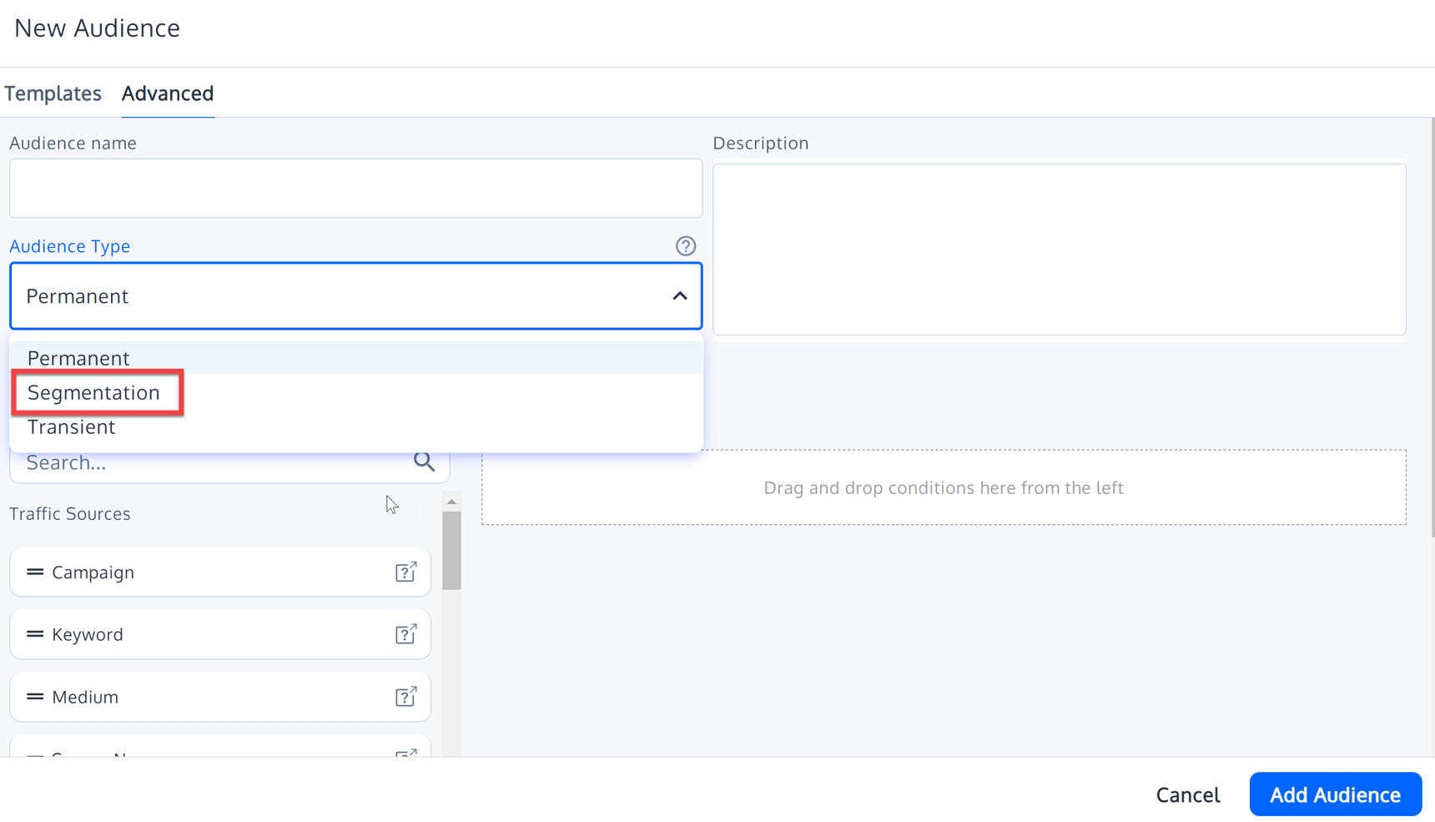This screenshot has width=1435, height=822.
Task: Open the Campaign condition in new view
Action: click(x=406, y=572)
